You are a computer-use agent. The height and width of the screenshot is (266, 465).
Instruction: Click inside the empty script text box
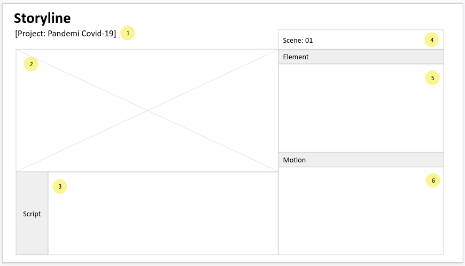coord(163,219)
